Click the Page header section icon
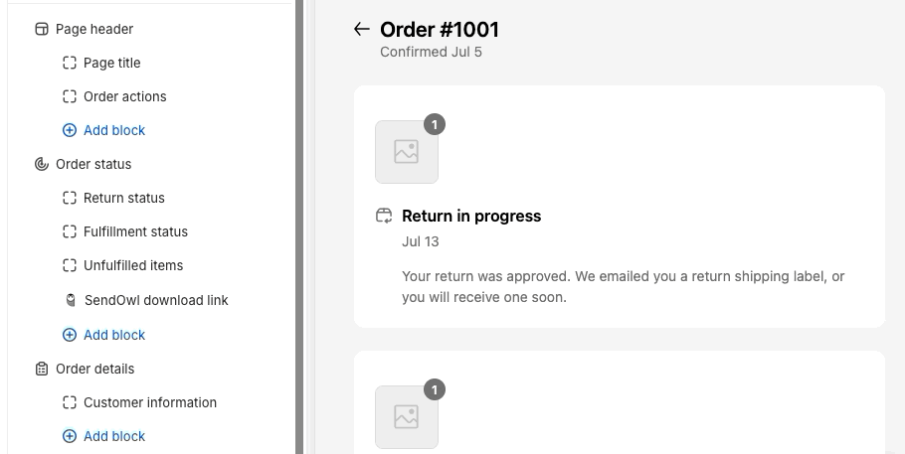905x454 pixels. [x=42, y=29]
